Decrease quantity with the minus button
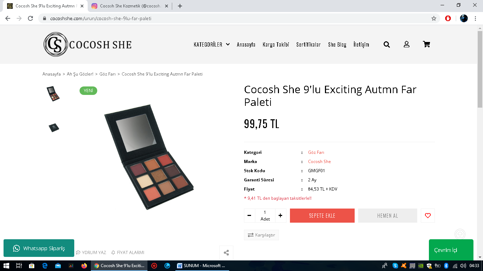The width and height of the screenshot is (483, 271). coord(249,216)
